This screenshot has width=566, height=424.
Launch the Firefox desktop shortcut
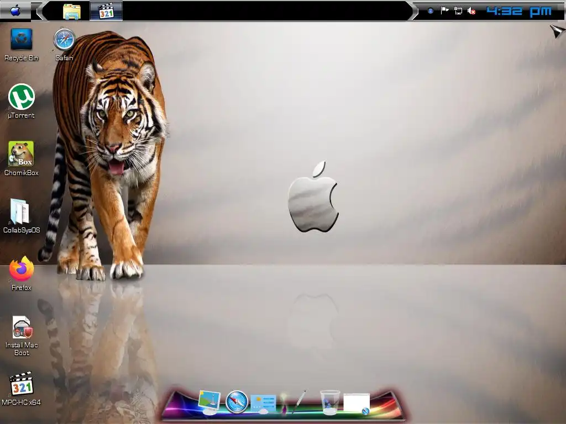pyautogui.click(x=22, y=269)
